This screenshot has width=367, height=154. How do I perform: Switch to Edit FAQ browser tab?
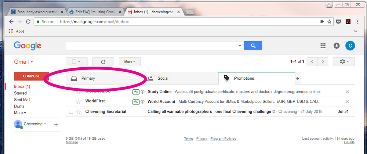[95, 12]
